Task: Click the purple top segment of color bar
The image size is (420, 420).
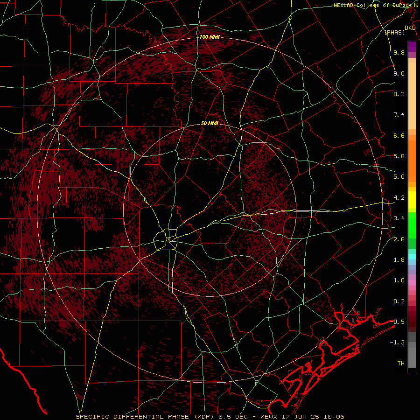Action: 412,47
